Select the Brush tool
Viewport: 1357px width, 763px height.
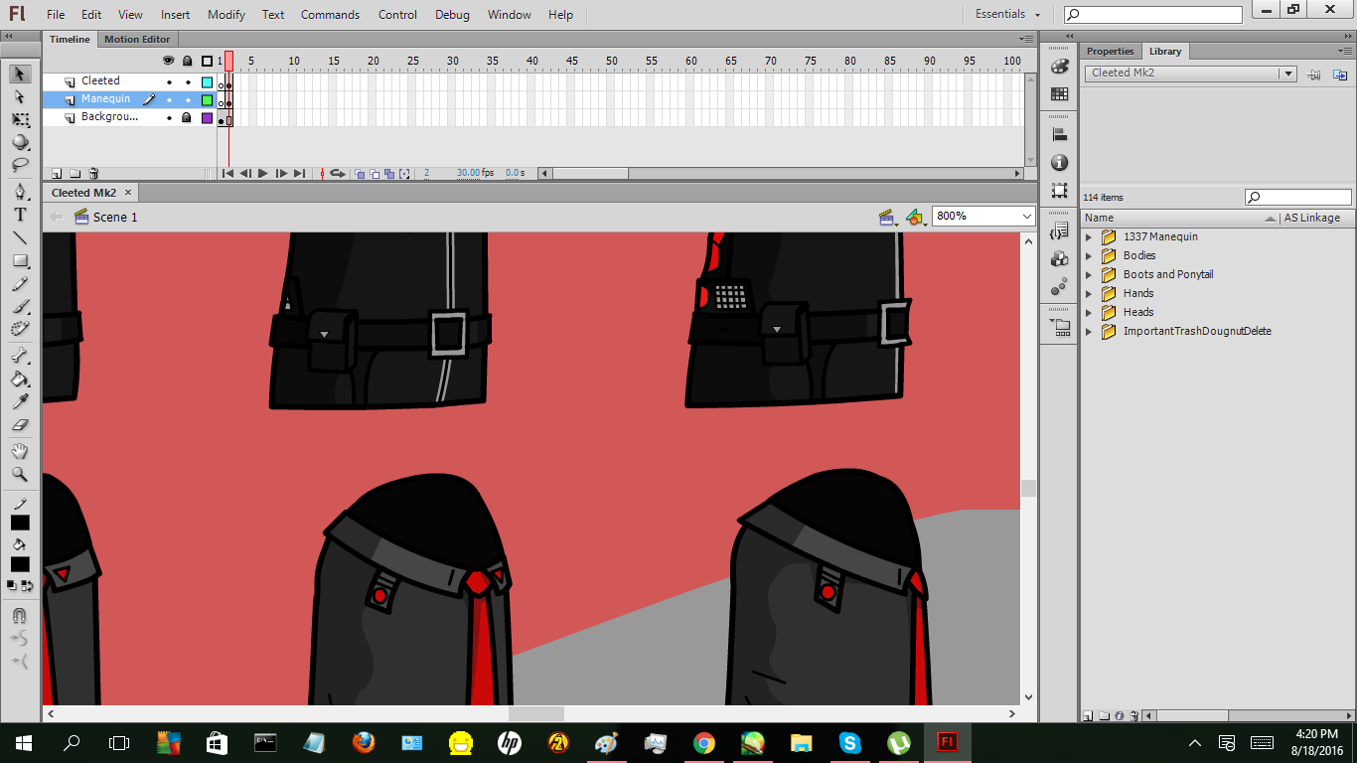20,307
